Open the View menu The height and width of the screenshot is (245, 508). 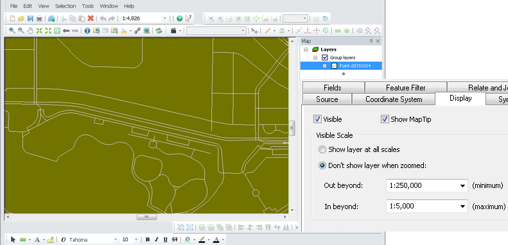pyautogui.click(x=44, y=6)
